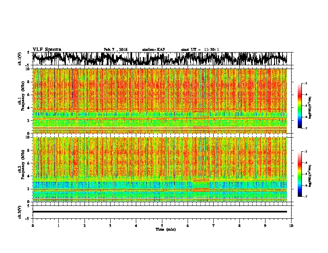This screenshot has height=253, width=328.
Task: Select the "start UT = 11:30: 1" text
Action: click(200, 50)
